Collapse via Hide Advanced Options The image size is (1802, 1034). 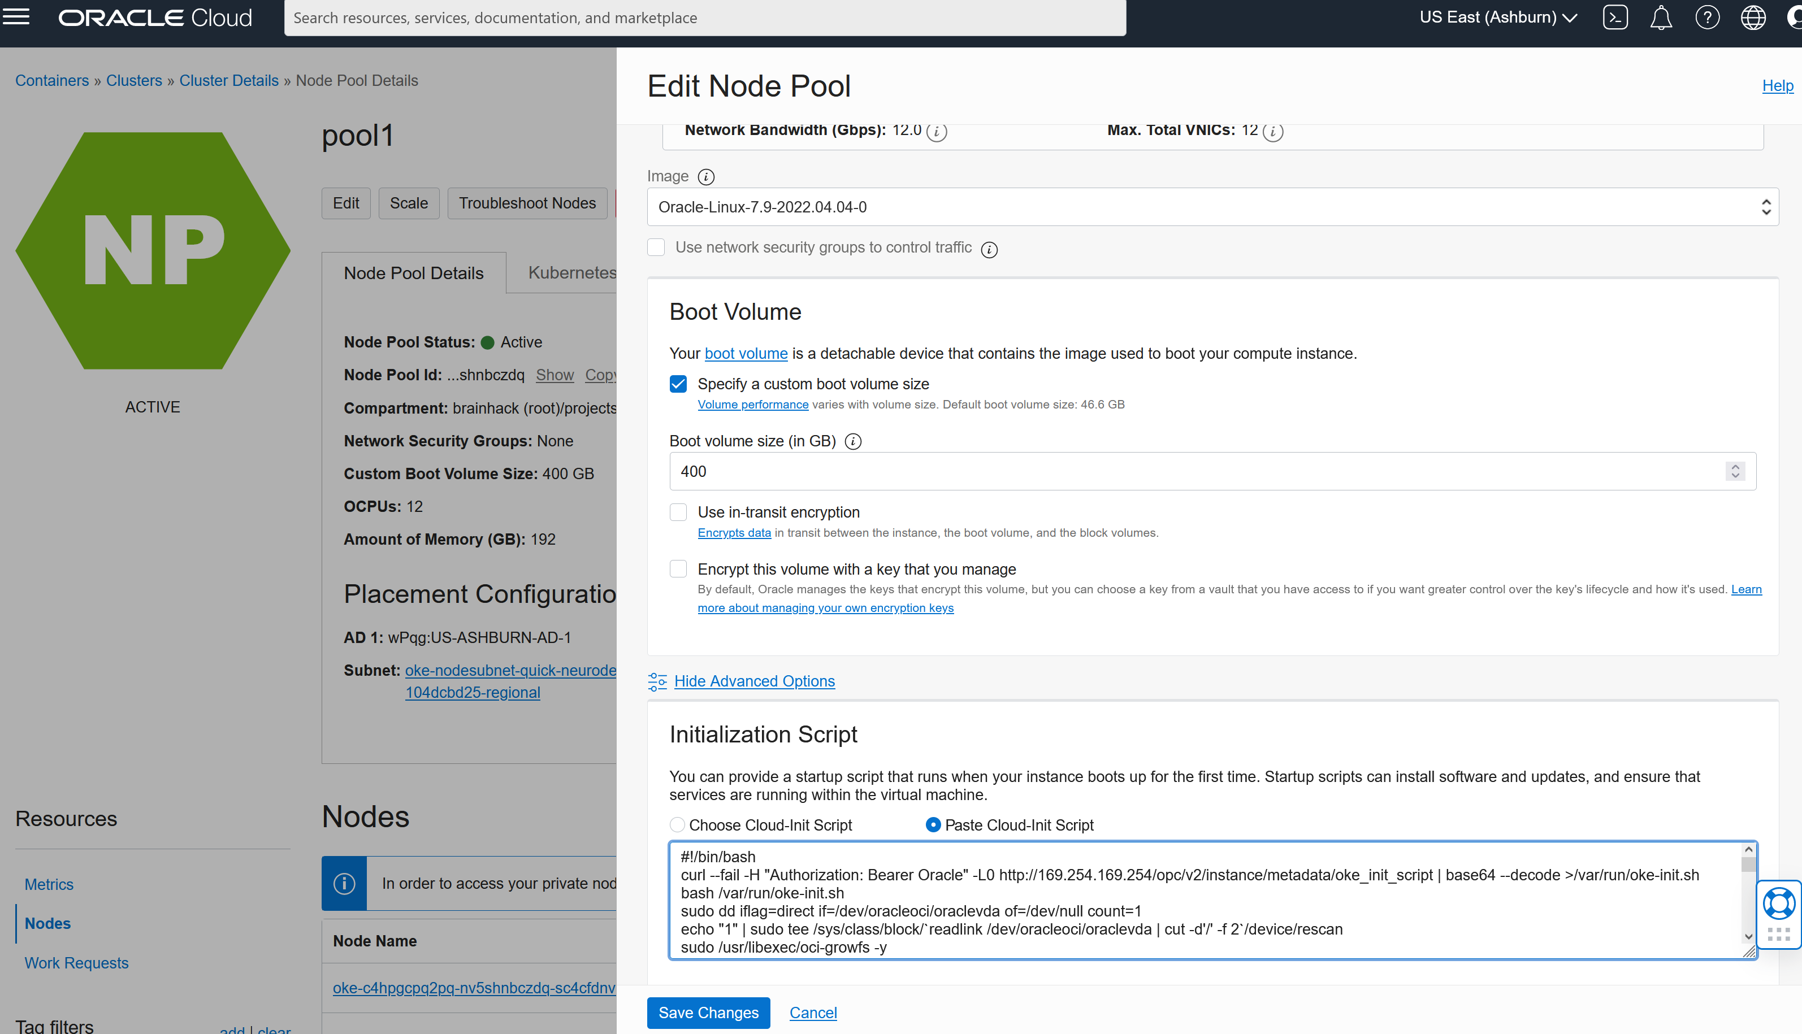[755, 681]
